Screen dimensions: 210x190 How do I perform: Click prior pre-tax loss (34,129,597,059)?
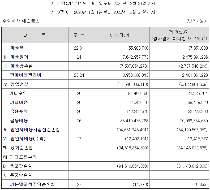pyautogui.click(x=192, y=130)
